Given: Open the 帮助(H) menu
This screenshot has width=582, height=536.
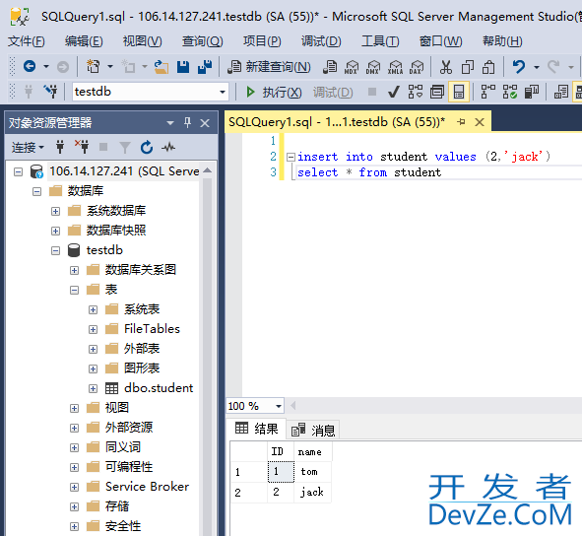Looking at the screenshot, I should (x=502, y=41).
